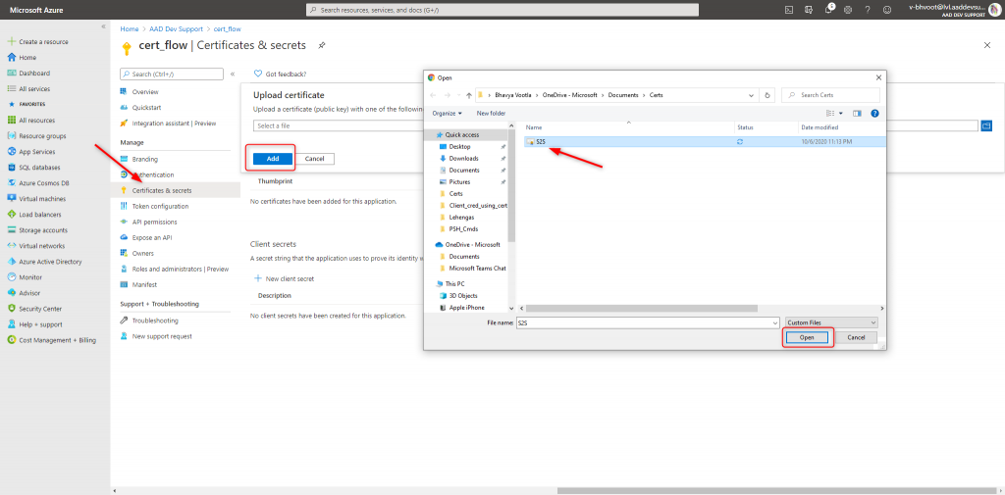
Task: Open the feedback smiley icon
Action: coord(887,10)
